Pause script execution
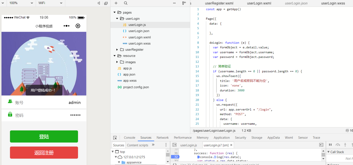353x165 pixels. (330, 145)
